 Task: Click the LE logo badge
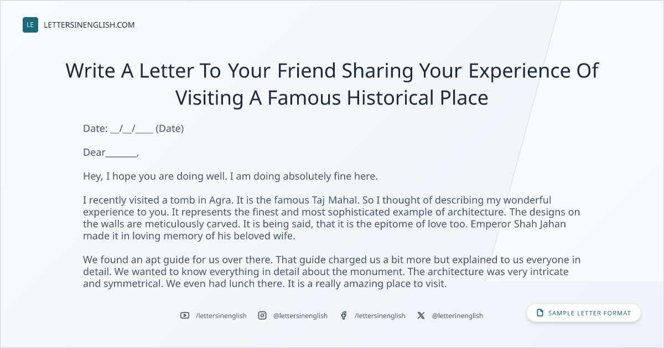(x=30, y=25)
